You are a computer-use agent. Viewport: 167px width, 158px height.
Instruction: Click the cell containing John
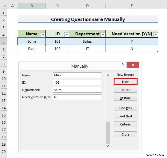[32, 41]
